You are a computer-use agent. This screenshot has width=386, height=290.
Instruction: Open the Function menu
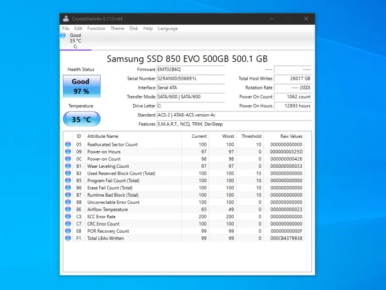coord(96,28)
